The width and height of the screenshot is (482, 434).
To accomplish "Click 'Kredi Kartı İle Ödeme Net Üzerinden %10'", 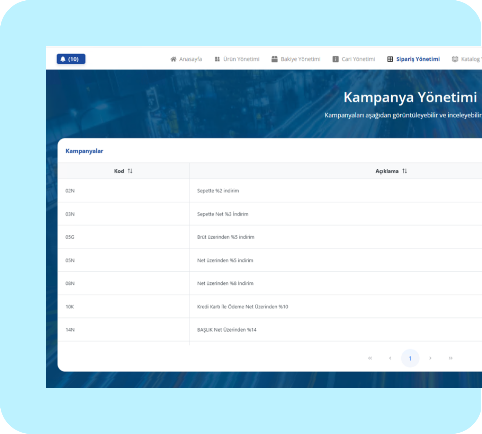I will [x=243, y=307].
